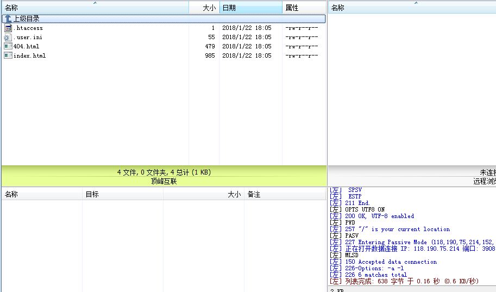Screen dimensions: 496x292
Task: Click the file count status bar summary
Action: (x=164, y=172)
